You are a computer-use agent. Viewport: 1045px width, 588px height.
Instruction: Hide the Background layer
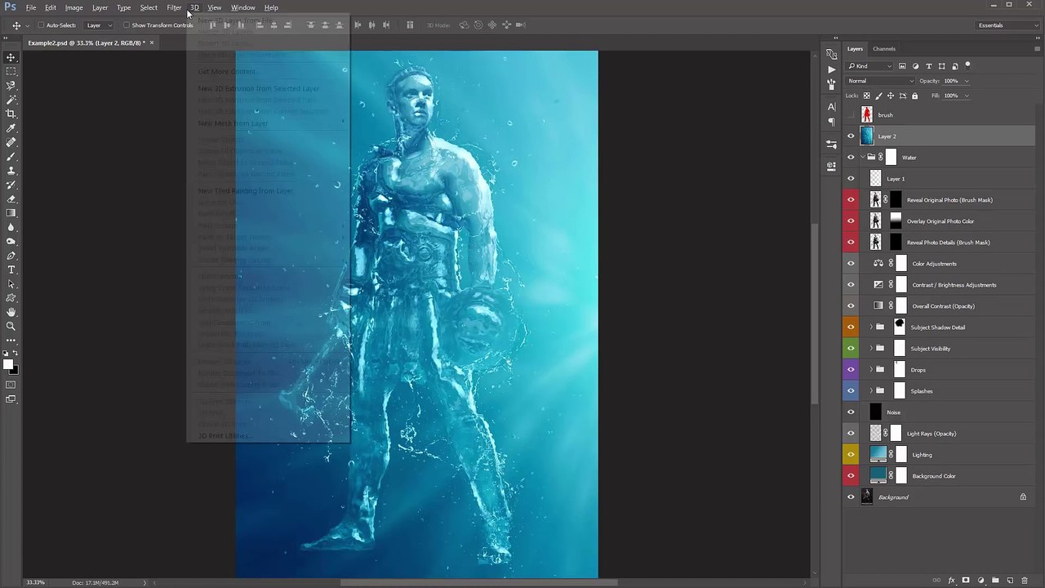851,497
